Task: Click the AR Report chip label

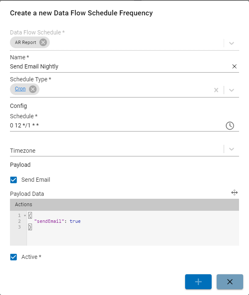Action: click(x=25, y=42)
